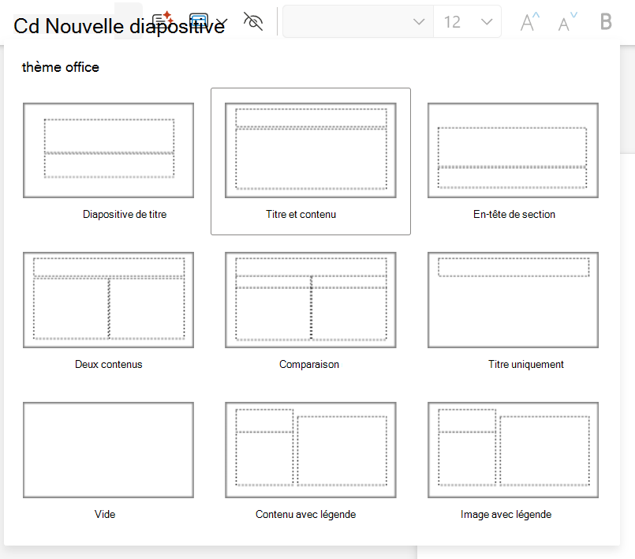Select the Diapositive de titre layout thumbnail

point(109,150)
